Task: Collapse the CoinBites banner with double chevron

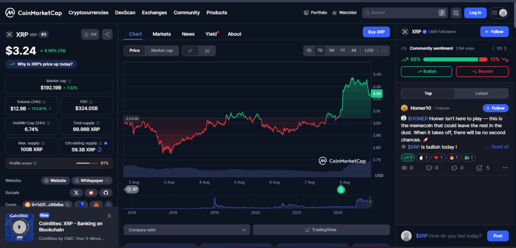Action: (109, 216)
